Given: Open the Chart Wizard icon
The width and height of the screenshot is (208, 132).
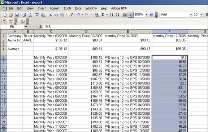Looking at the screenshot, I should click(x=125, y=14).
